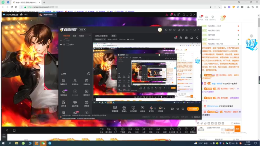Expand system tray hidden icons chevron

click(x=211, y=143)
